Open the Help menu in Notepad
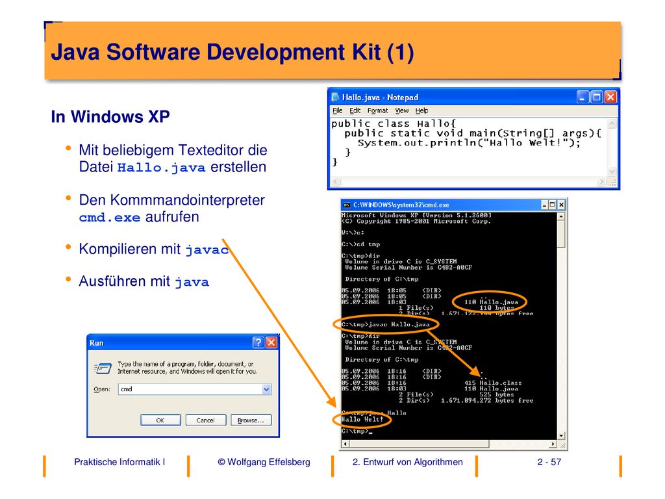Screen dimensions: 665x499 pos(421,110)
